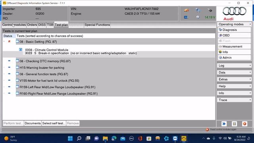
Task: Collapse the 08 - Basic Setting tree row
Action: tap(4, 41)
